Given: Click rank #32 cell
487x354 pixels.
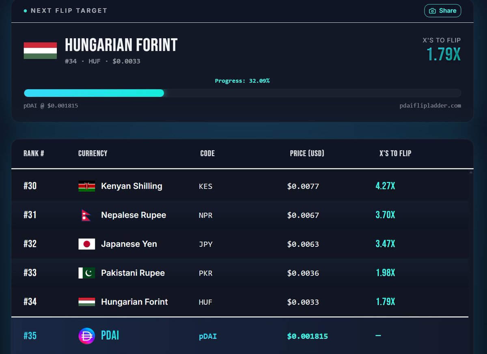Looking at the screenshot, I should pyautogui.click(x=30, y=244).
